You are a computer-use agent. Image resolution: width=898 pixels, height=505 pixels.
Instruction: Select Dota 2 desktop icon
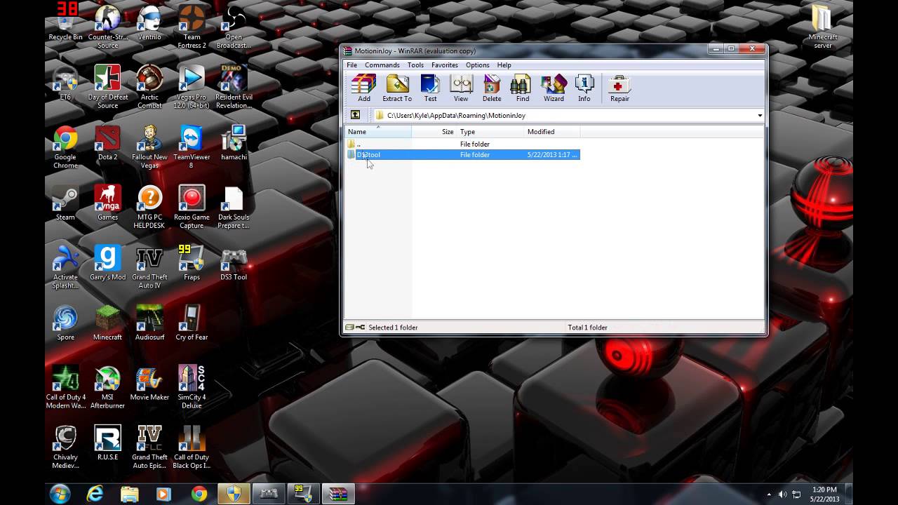click(x=107, y=143)
